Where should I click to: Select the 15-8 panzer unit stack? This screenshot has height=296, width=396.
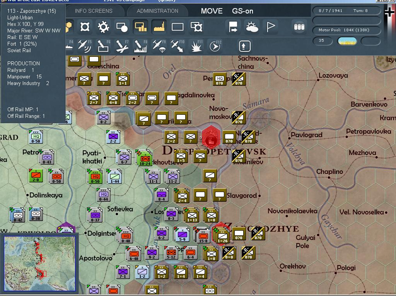click(x=203, y=236)
